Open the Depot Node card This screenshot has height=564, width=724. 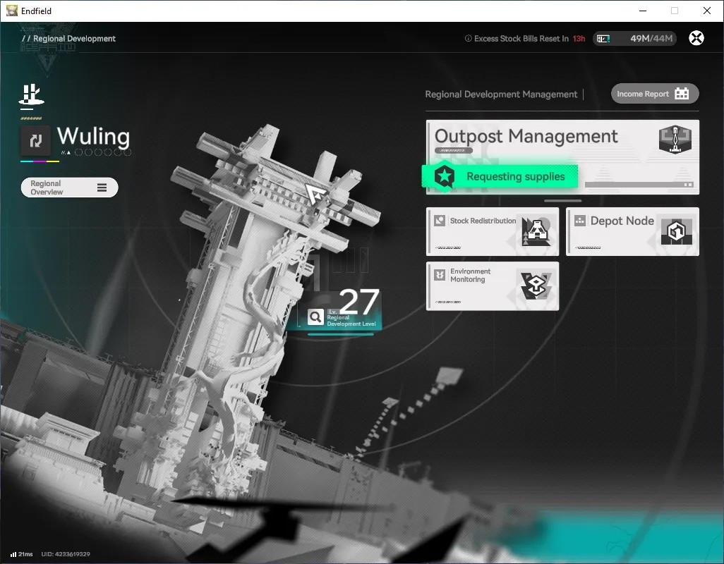632,231
